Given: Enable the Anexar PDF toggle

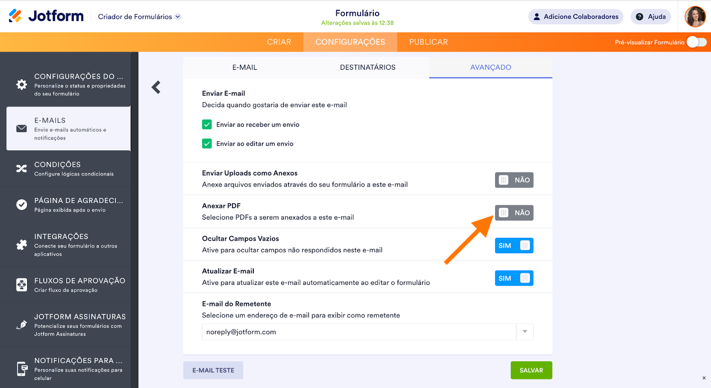Looking at the screenshot, I should pyautogui.click(x=514, y=213).
